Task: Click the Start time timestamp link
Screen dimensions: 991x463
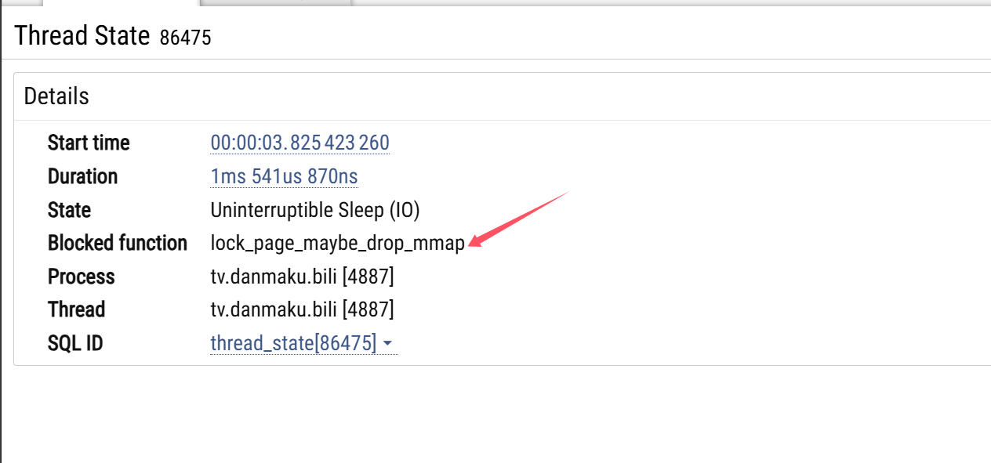Action: 299,143
